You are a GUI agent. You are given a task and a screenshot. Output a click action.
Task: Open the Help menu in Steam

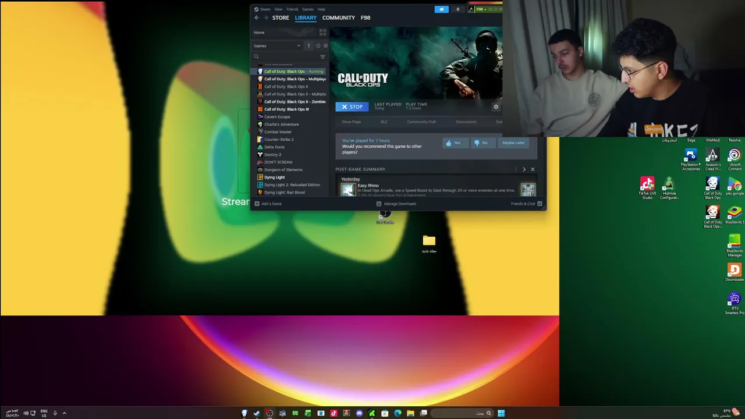[321, 9]
